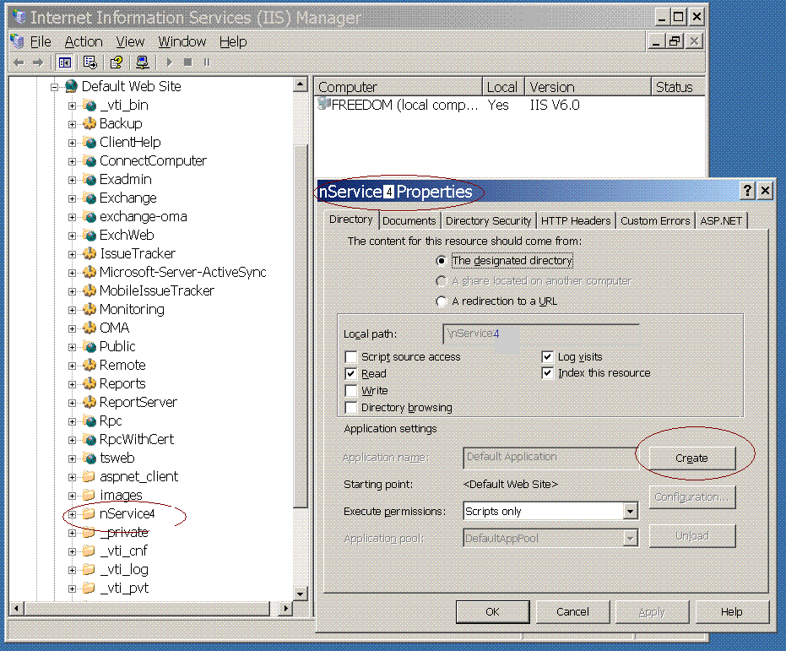786x651 pixels.
Task: Expand the Public tree node
Action: (73, 347)
